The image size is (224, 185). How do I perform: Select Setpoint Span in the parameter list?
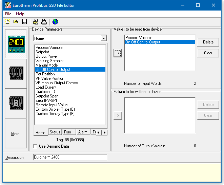[70, 96]
